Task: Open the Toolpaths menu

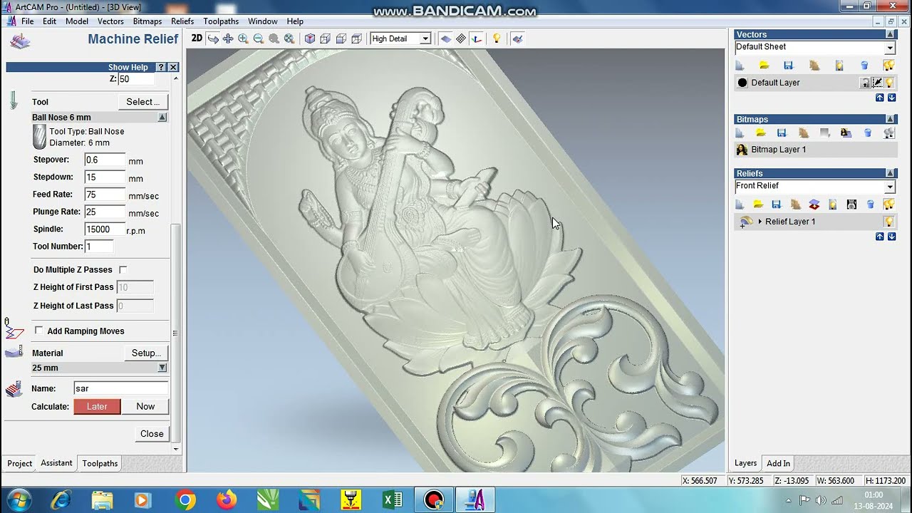Action: click(221, 21)
